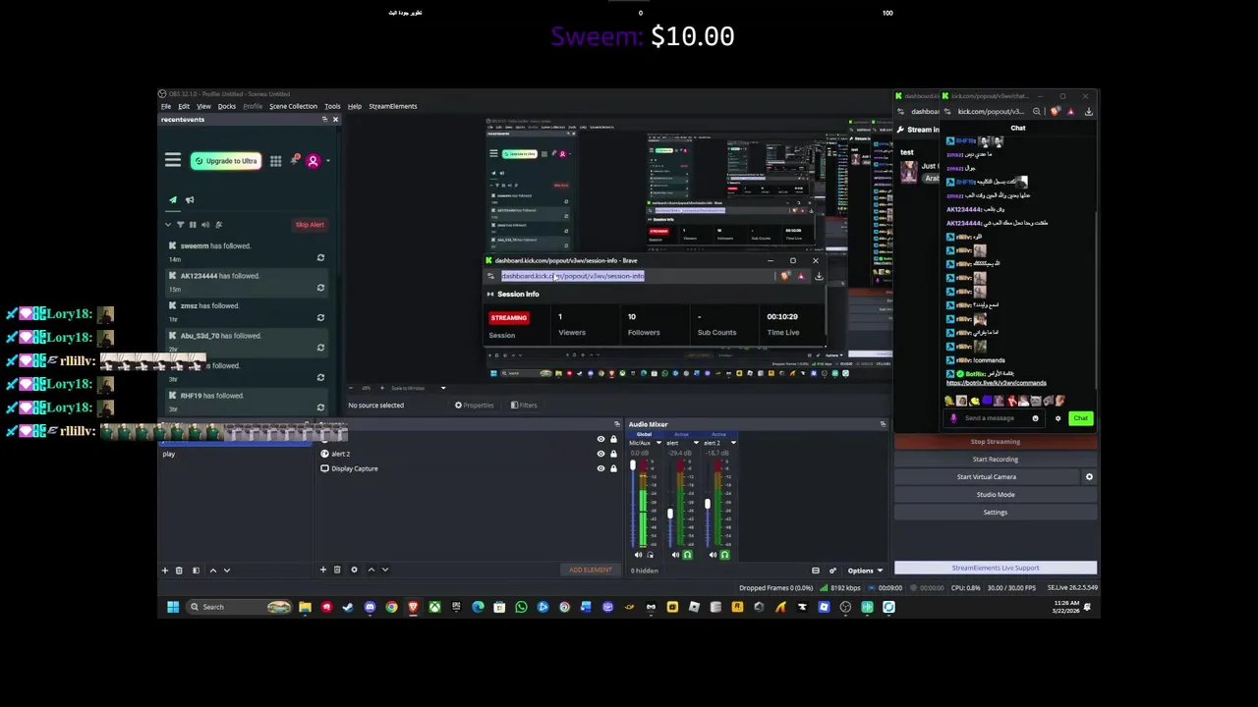This screenshot has height=707, width=1258.
Task: Open the File menu in OBS
Action: tap(166, 106)
